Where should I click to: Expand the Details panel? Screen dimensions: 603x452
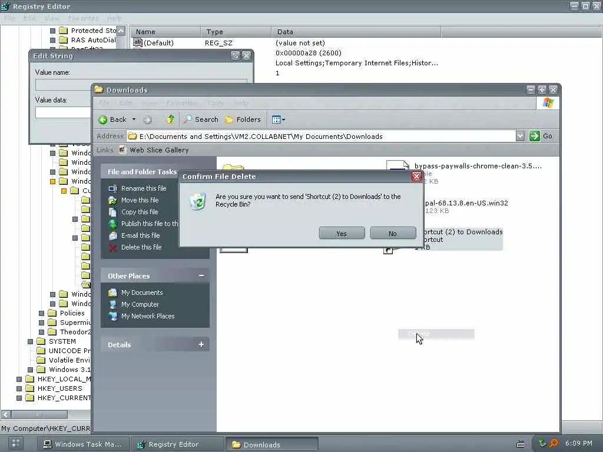[201, 344]
